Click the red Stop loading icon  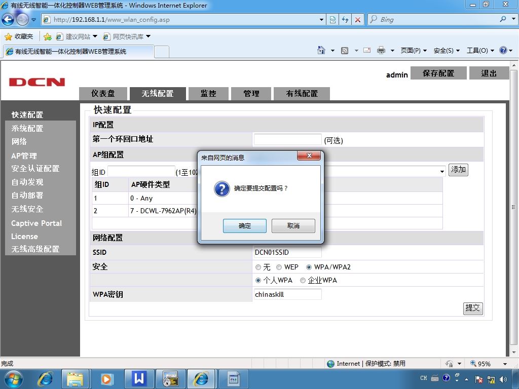click(x=358, y=20)
